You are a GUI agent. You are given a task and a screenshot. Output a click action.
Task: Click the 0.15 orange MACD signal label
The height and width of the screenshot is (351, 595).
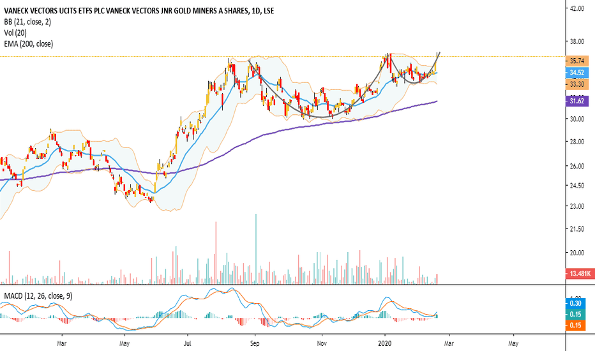click(575, 325)
